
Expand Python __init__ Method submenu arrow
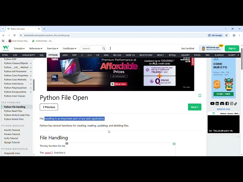click(x=31, y=67)
